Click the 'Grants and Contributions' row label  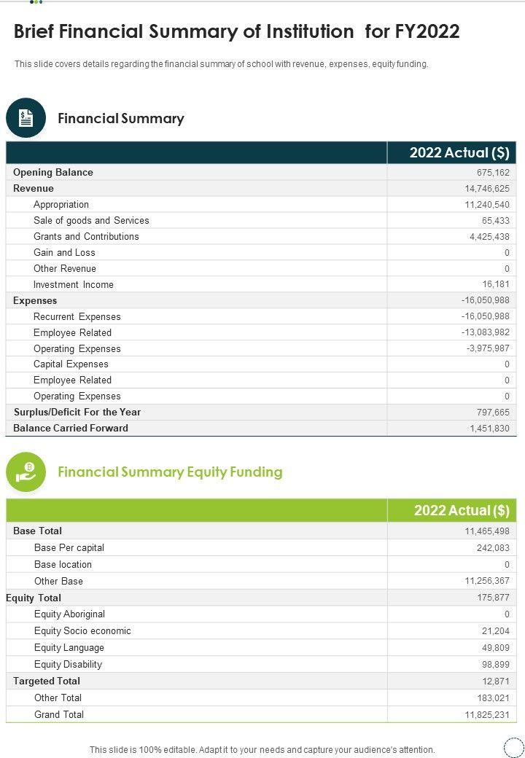pyautogui.click(x=86, y=237)
